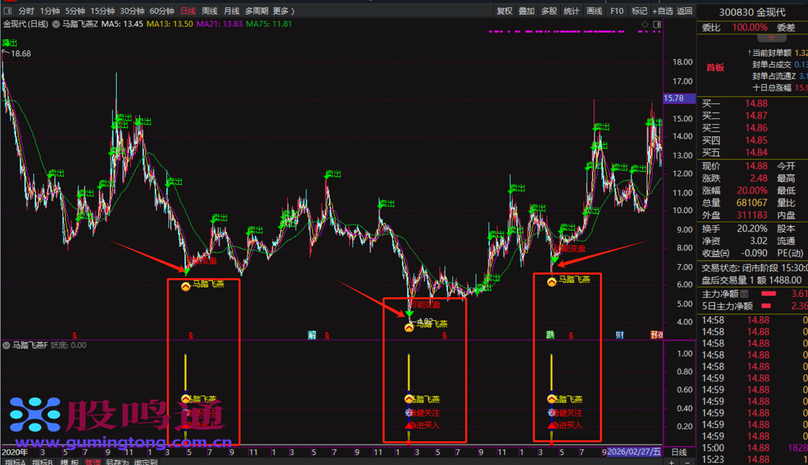Switch to the 周线 weekly chart
Screen dimensions: 808x465
(x=209, y=11)
